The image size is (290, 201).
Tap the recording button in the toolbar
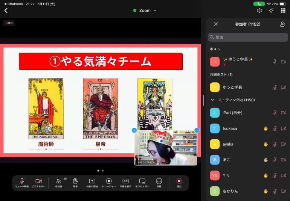pyautogui.click(x=109, y=183)
